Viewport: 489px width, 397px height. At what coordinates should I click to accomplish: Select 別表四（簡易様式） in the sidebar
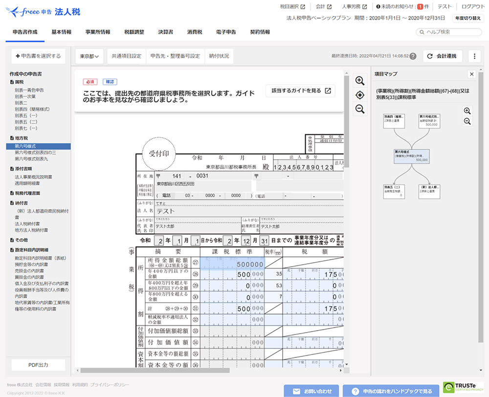pyautogui.click(x=32, y=109)
